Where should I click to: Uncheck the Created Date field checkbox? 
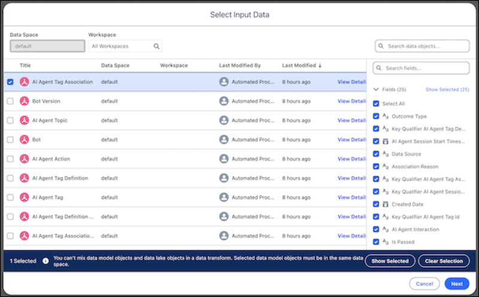pyautogui.click(x=376, y=204)
